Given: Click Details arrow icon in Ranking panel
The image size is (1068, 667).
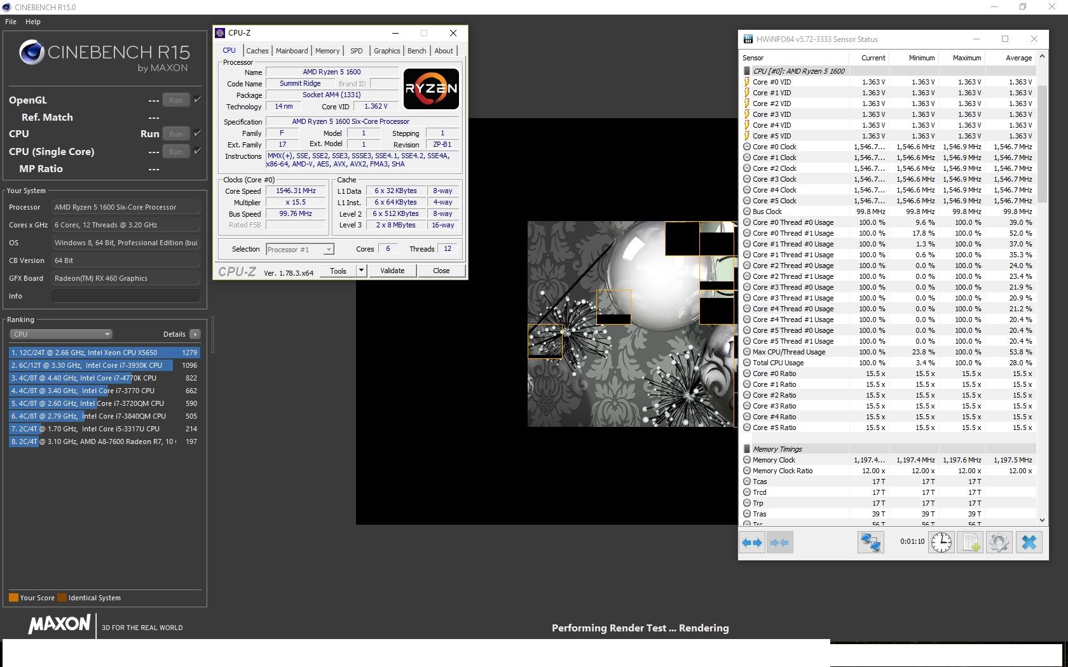Looking at the screenshot, I should click(195, 334).
